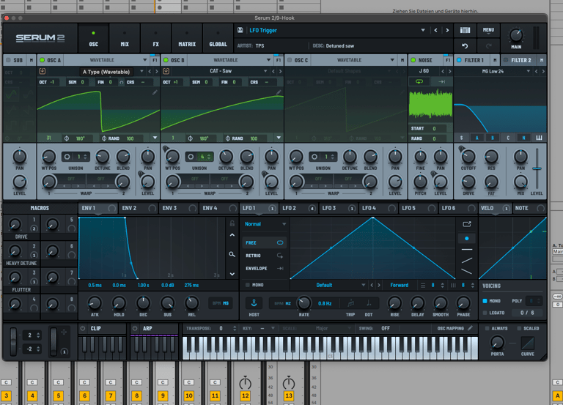Select the ENV 2 tab
563x405 pixels.
point(139,208)
